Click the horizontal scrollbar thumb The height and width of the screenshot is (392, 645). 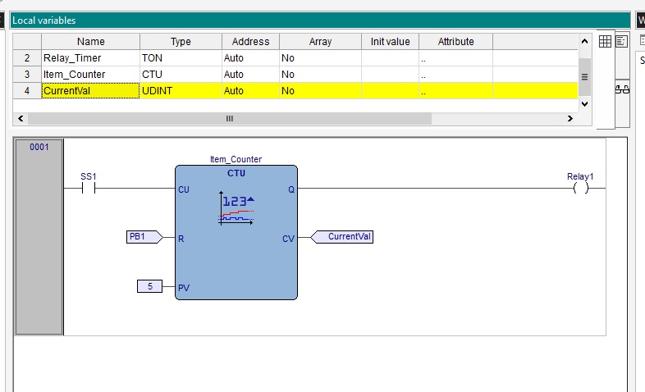[x=230, y=118]
